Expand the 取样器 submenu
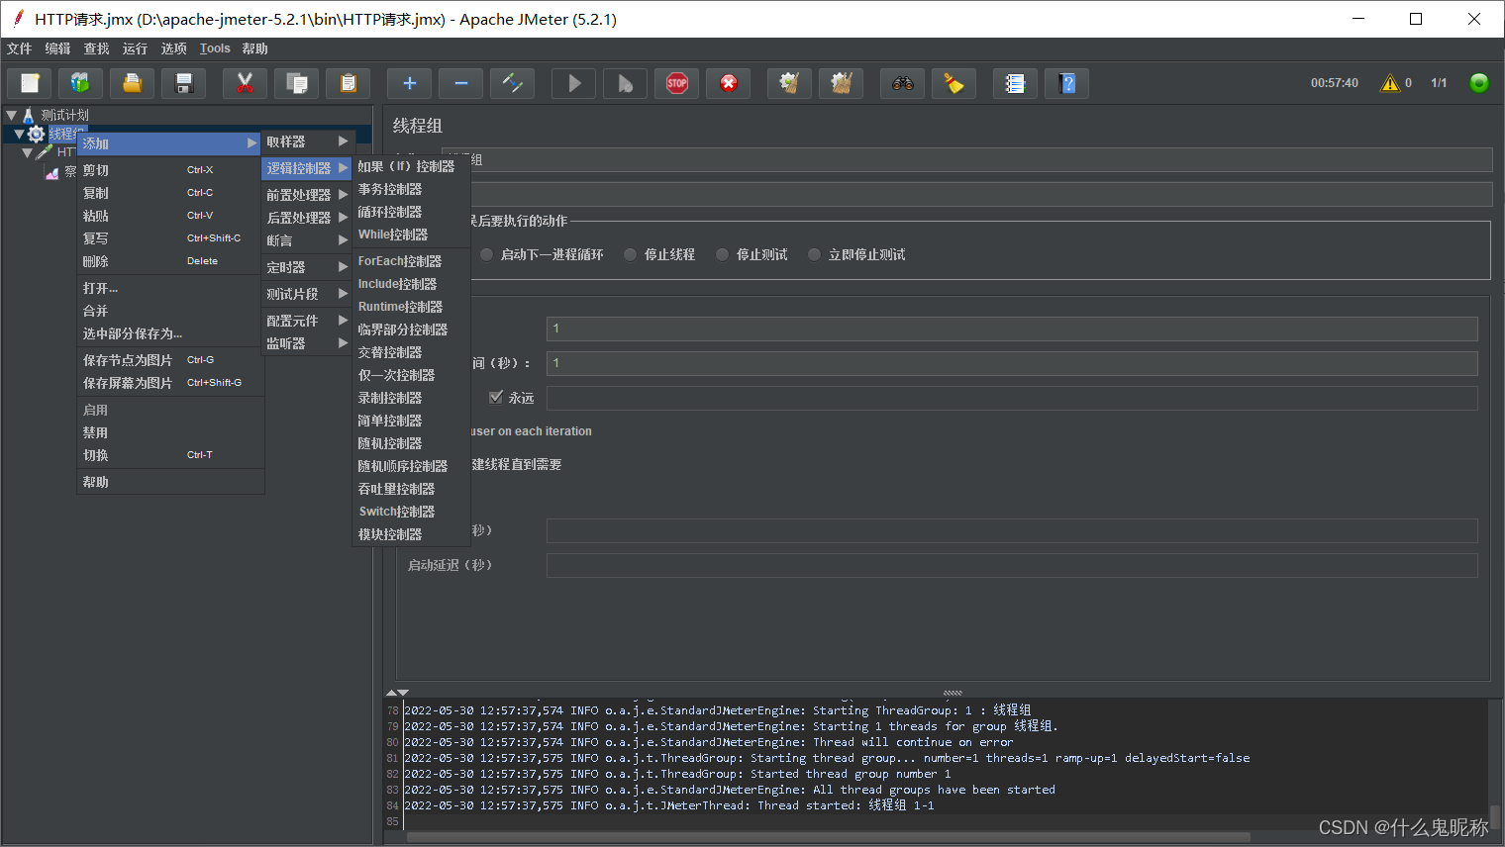The height and width of the screenshot is (847, 1505). (308, 141)
